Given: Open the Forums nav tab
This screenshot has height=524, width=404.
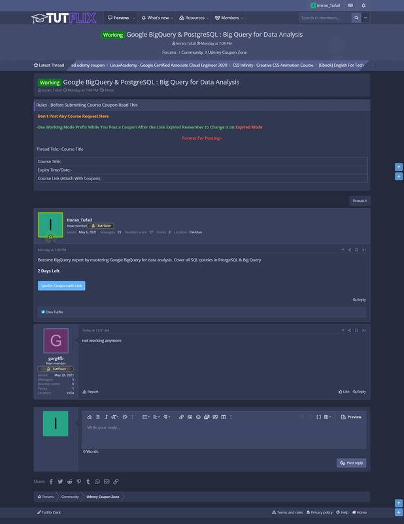Looking at the screenshot, I should pyautogui.click(x=118, y=18).
